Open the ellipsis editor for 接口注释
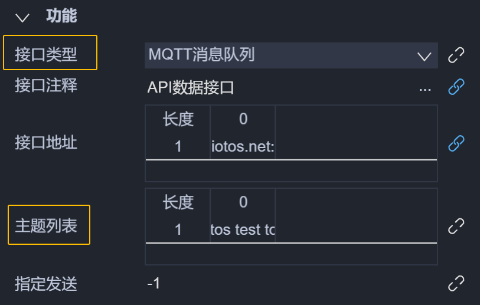The image size is (480, 305). pyautogui.click(x=425, y=88)
